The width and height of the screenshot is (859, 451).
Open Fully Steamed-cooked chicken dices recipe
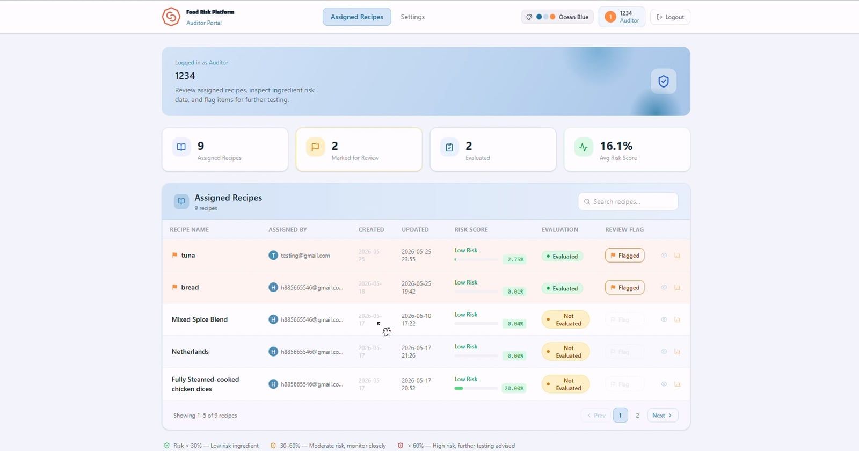tap(205, 384)
